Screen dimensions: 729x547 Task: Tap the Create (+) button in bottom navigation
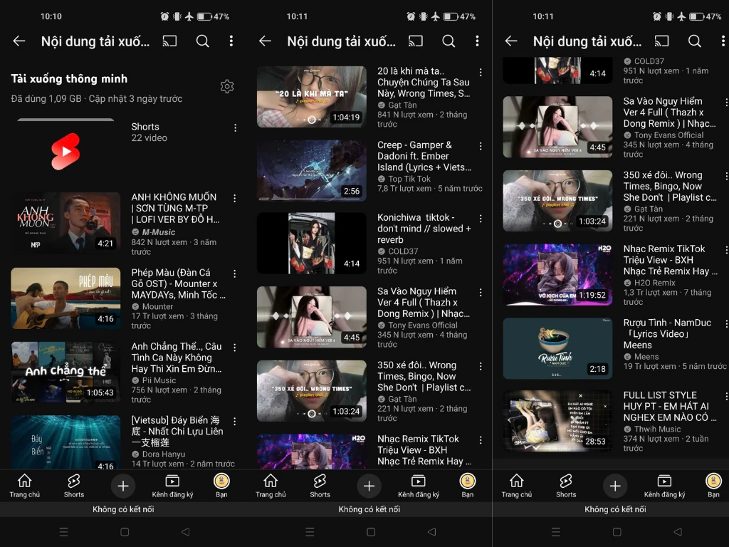122,486
